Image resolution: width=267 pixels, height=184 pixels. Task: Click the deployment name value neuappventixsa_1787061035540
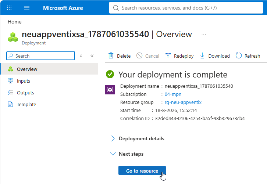pyautogui.click(x=199, y=86)
